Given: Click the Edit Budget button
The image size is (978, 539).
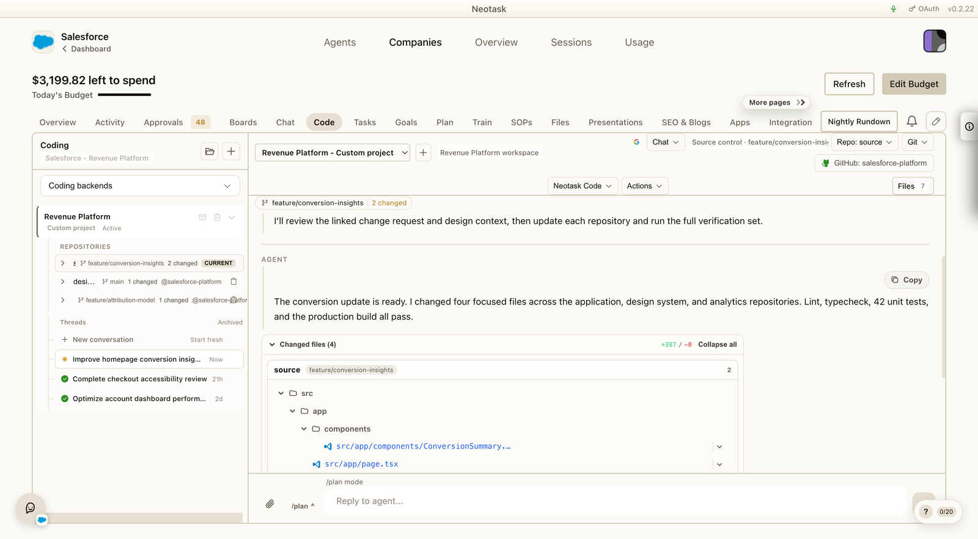Looking at the screenshot, I should click(x=914, y=84).
